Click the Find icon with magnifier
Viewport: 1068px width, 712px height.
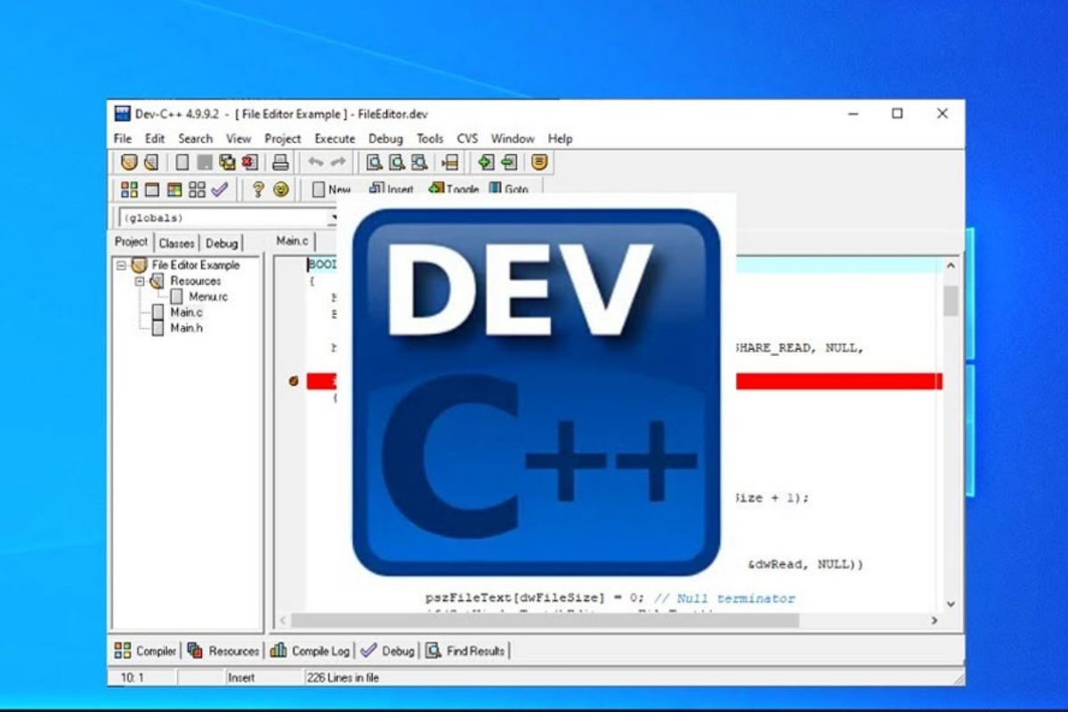pyautogui.click(x=375, y=162)
